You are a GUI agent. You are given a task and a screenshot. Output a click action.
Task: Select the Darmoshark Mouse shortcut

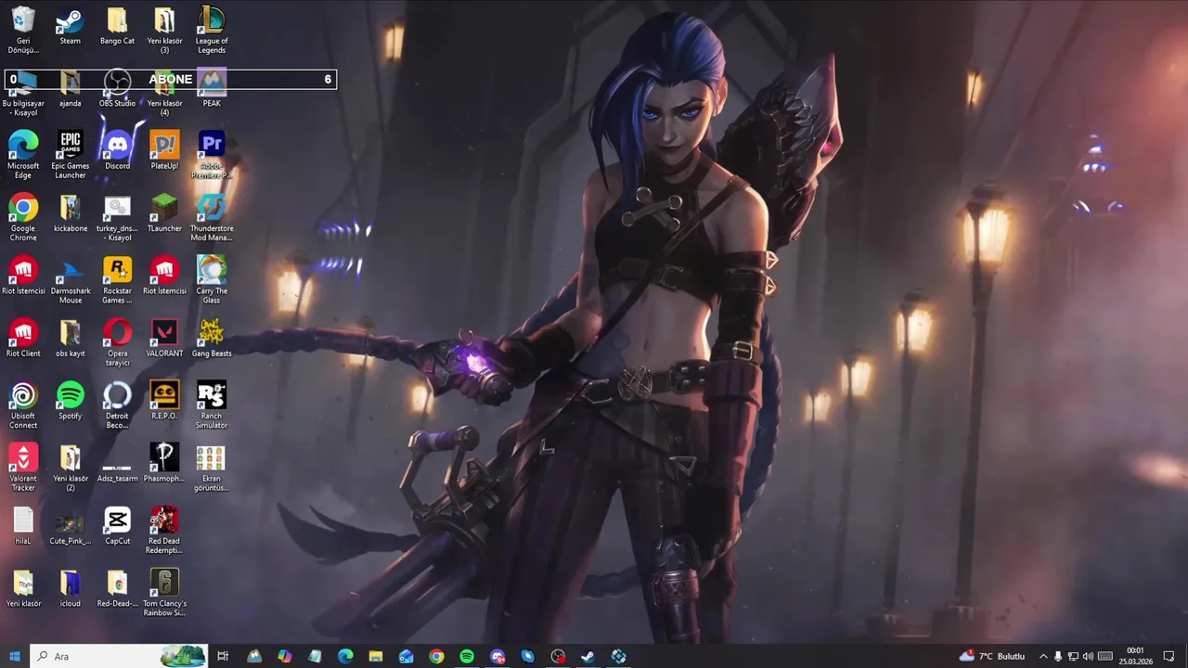pyautogui.click(x=71, y=280)
